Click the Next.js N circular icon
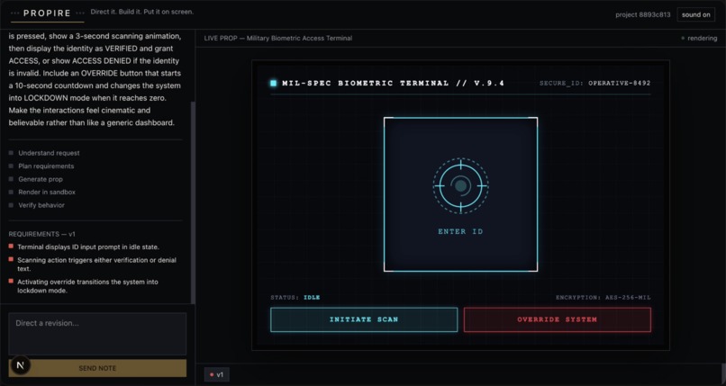726x386 pixels. click(21, 365)
